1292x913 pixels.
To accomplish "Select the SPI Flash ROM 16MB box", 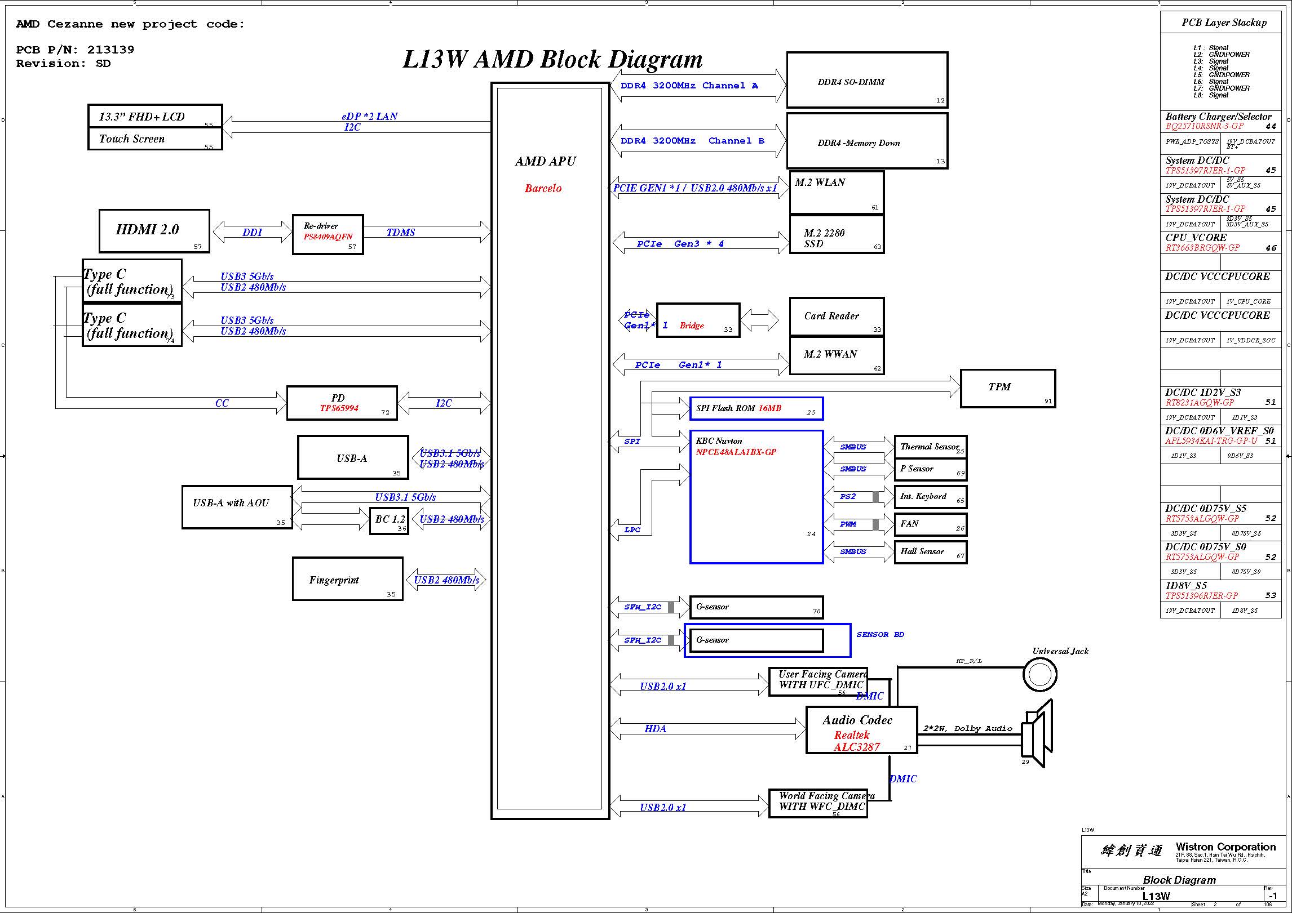I will (756, 408).
